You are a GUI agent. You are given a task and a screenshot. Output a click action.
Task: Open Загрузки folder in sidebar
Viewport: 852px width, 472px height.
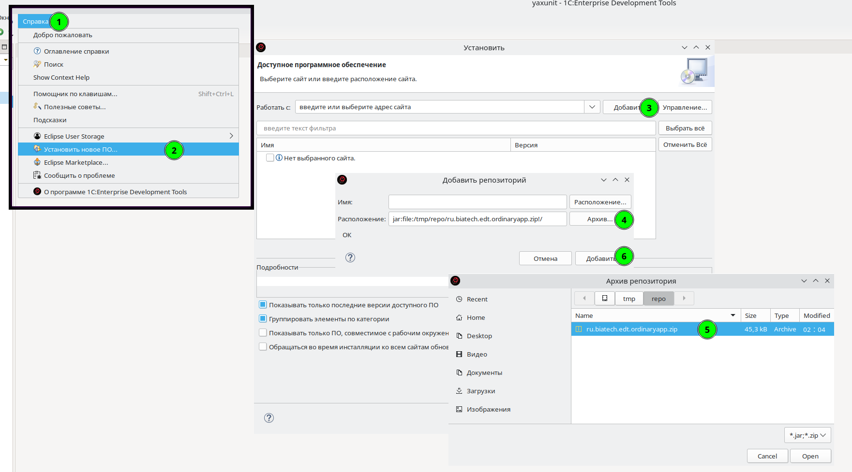click(x=480, y=391)
